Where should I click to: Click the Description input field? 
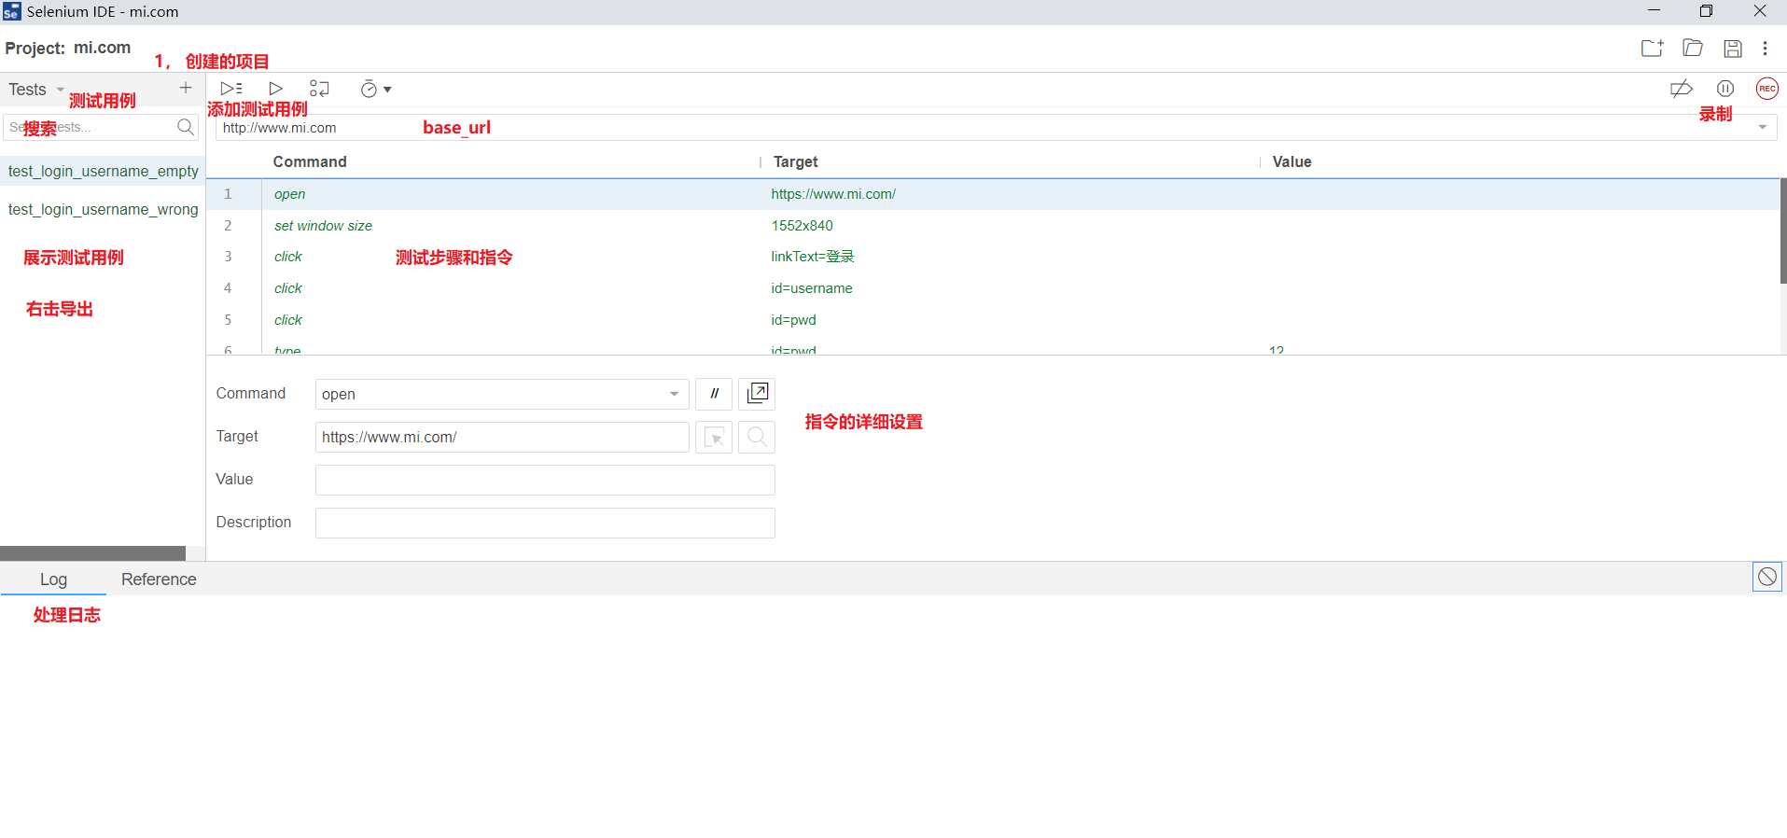click(545, 523)
